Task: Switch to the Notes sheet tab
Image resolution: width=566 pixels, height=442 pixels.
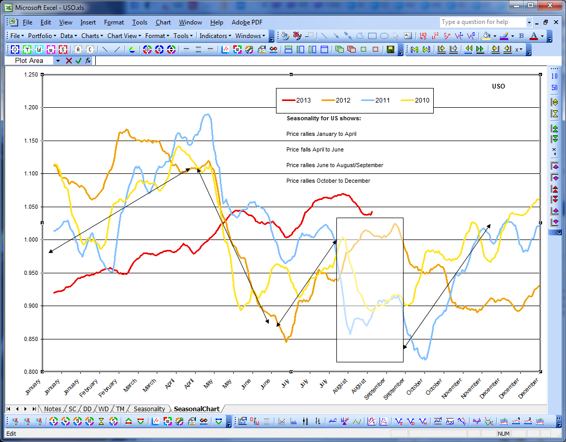Action: pyautogui.click(x=53, y=409)
